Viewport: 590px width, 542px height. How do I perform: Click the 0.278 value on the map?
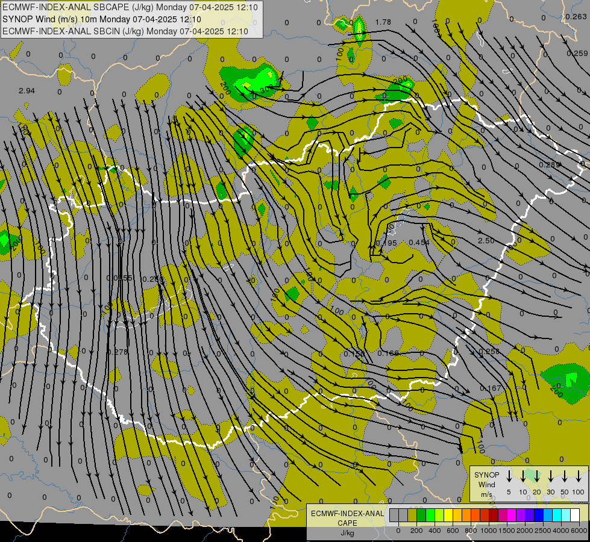click(118, 352)
